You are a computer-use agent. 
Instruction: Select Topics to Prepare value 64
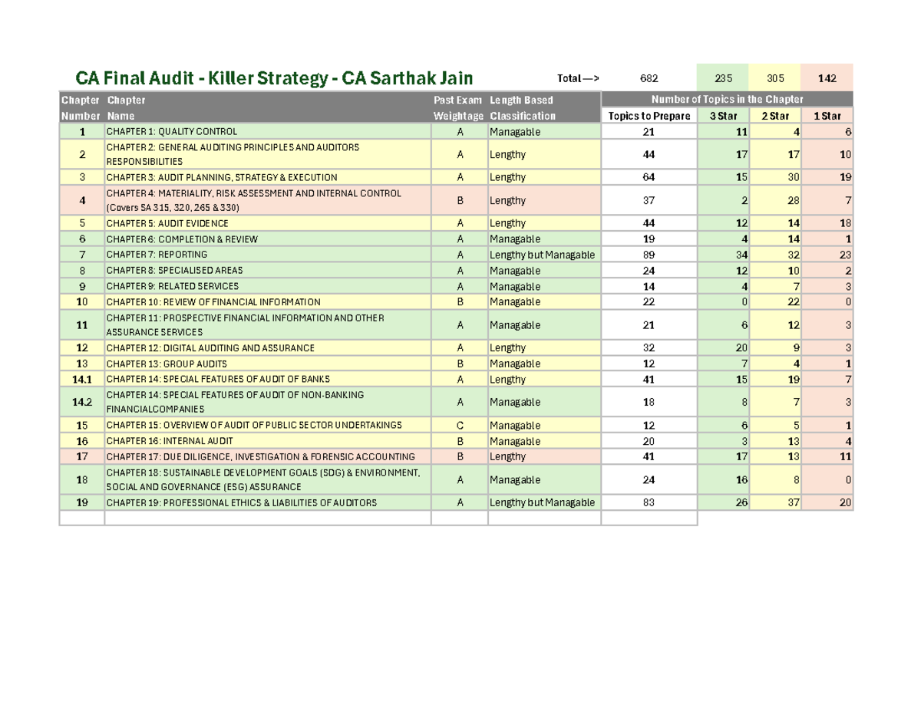point(649,177)
